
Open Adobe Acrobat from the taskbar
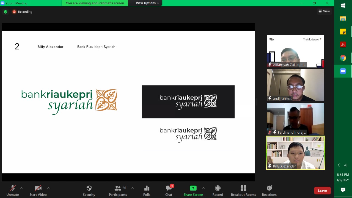pyautogui.click(x=343, y=44)
